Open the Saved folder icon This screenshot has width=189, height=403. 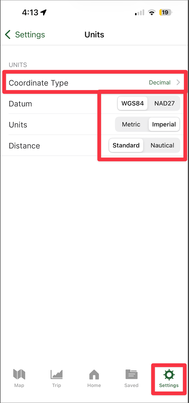pyautogui.click(x=132, y=374)
